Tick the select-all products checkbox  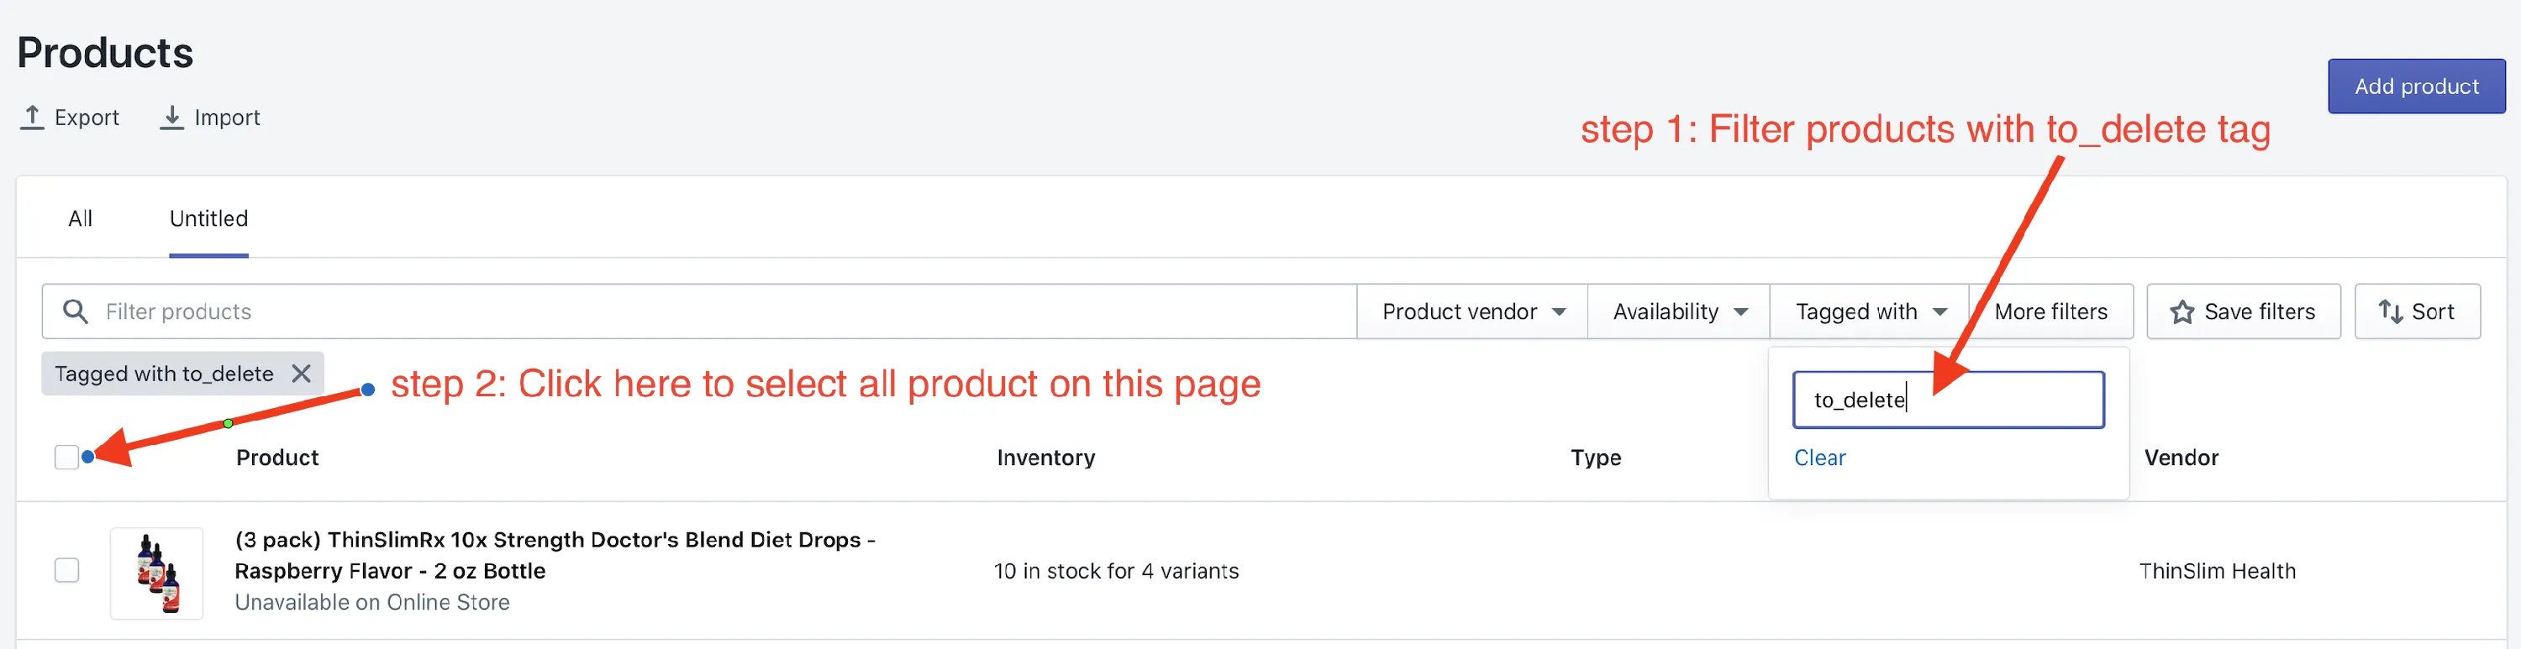[66, 457]
